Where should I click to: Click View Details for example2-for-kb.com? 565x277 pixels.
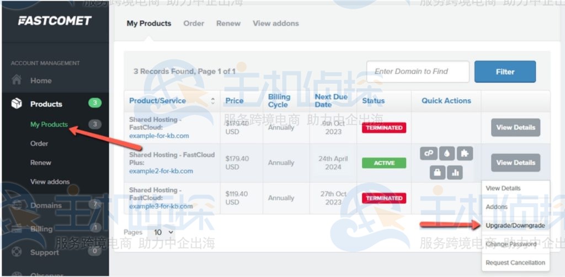point(516,162)
